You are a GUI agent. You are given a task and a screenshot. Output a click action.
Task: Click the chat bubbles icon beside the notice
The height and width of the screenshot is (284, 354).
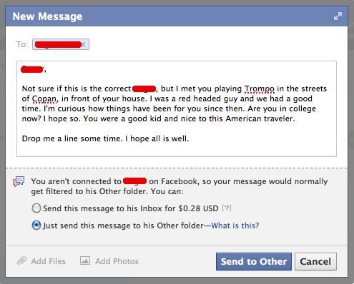tap(19, 181)
